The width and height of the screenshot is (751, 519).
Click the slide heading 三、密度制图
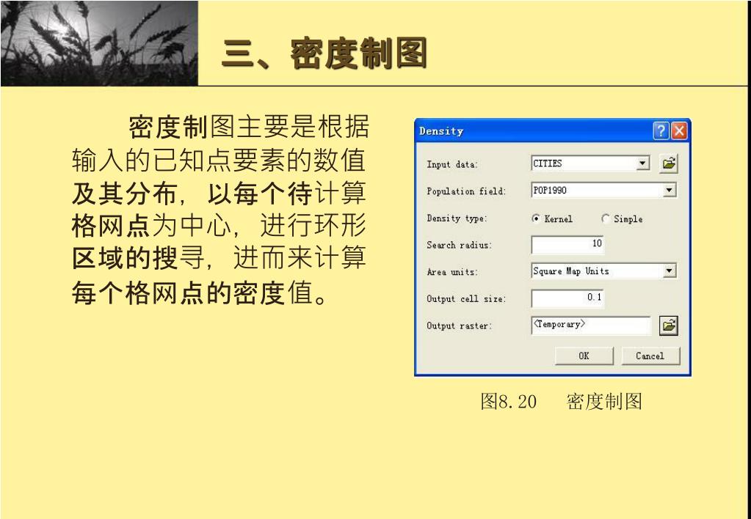coord(324,53)
